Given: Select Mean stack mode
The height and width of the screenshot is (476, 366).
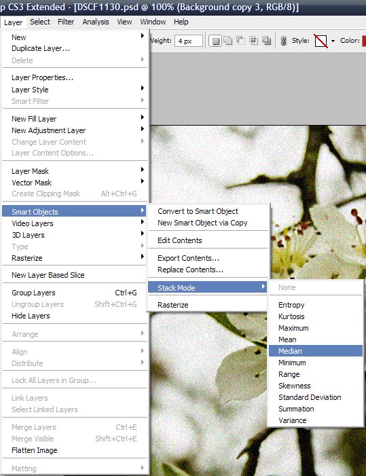Looking at the screenshot, I should 316,340.
